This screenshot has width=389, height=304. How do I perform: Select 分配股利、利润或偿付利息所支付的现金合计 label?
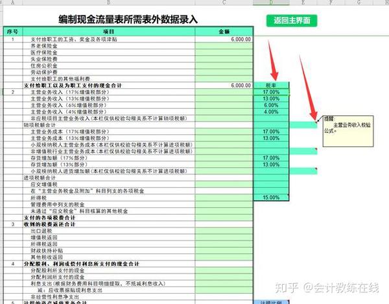click(x=82, y=264)
